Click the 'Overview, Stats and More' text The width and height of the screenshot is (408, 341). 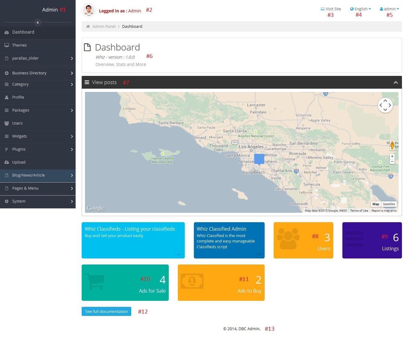tap(121, 64)
